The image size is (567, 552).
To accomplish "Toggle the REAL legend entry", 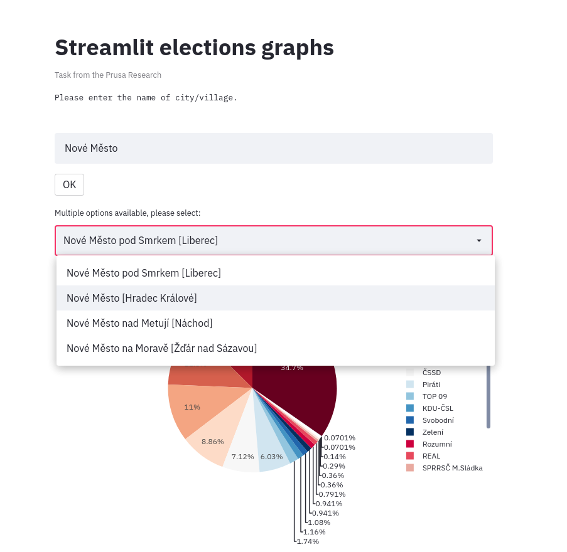I will (431, 456).
